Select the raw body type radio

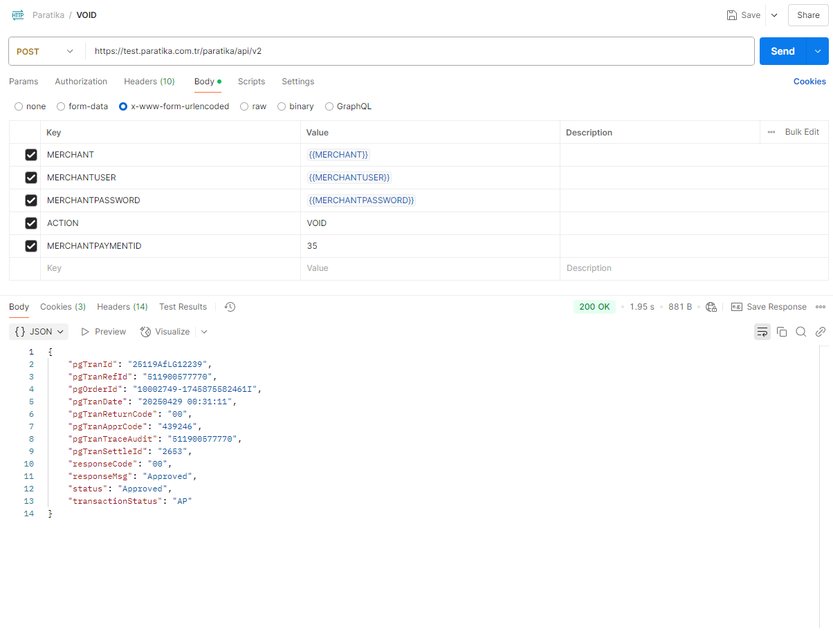coord(244,106)
